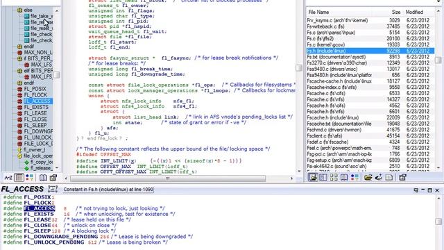
Task: Select Fsclient.c (fs\afs) file
Action: (x=370, y=136)
